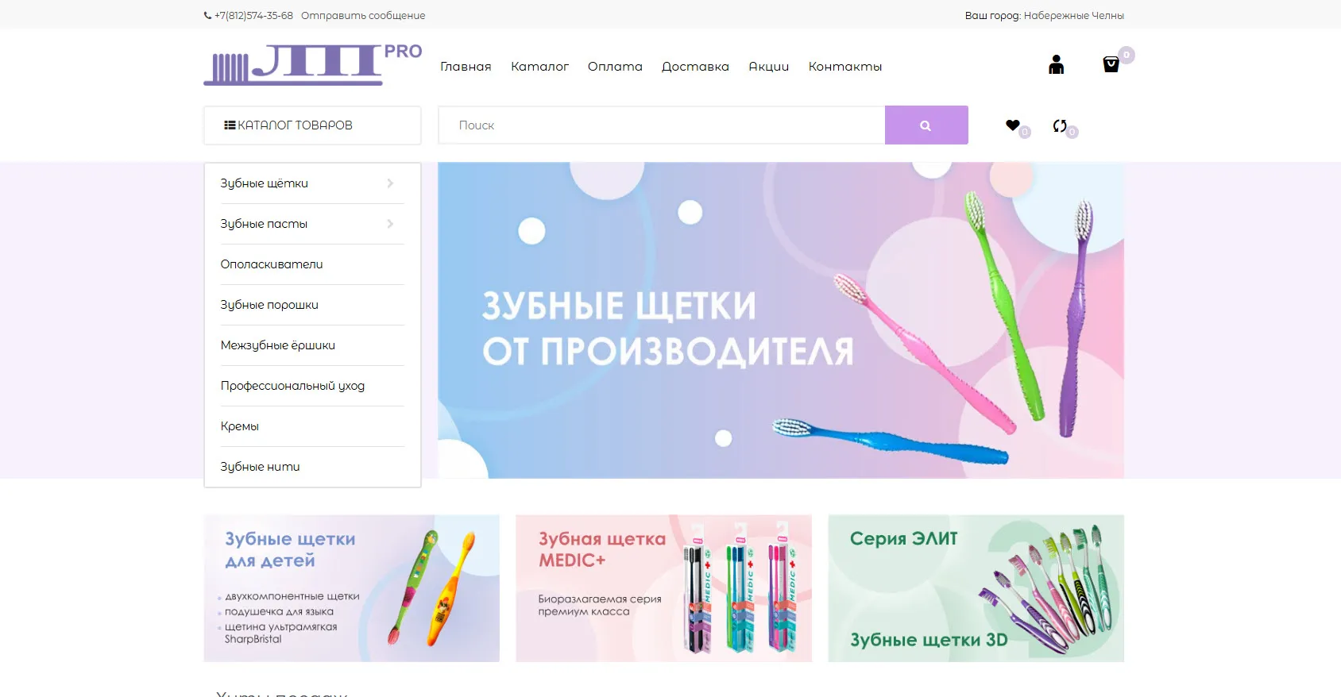Expand the Зубные пасты submenu arrow

(x=390, y=224)
